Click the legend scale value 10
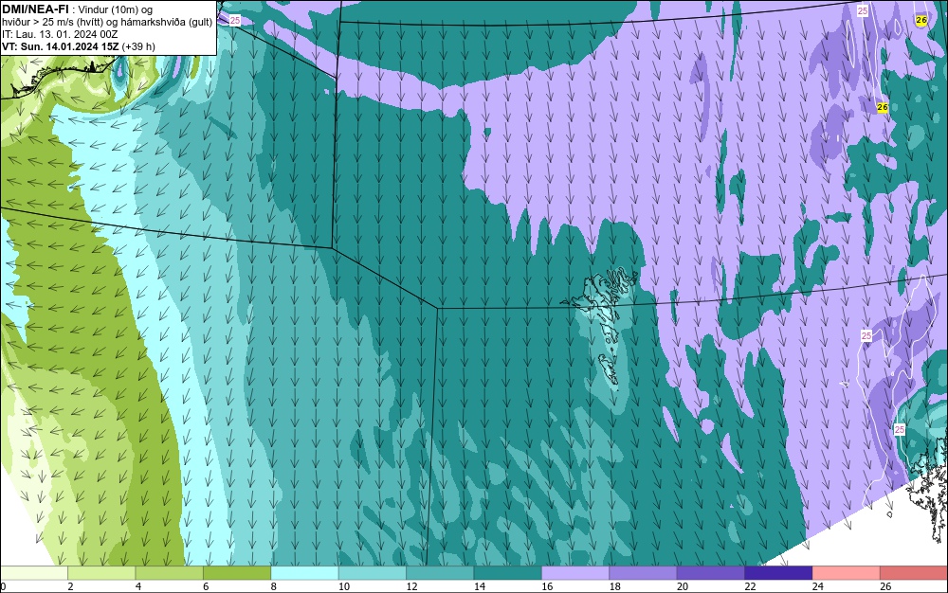This screenshot has height=593, width=948. pyautogui.click(x=344, y=586)
